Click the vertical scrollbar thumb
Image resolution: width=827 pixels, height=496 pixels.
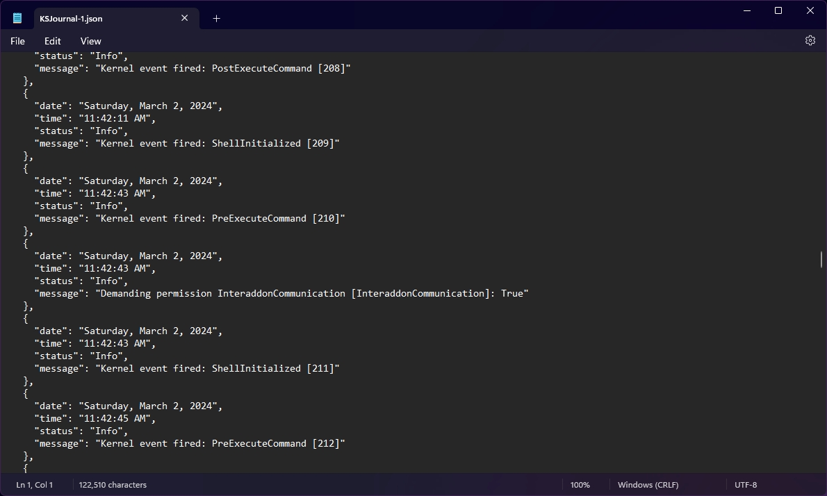(821, 260)
